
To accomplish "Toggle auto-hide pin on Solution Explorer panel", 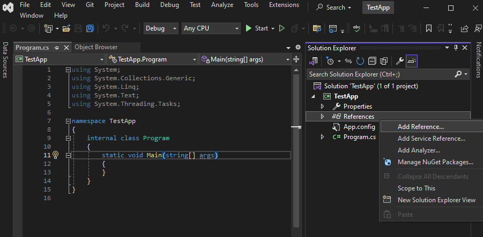I will 456,48.
